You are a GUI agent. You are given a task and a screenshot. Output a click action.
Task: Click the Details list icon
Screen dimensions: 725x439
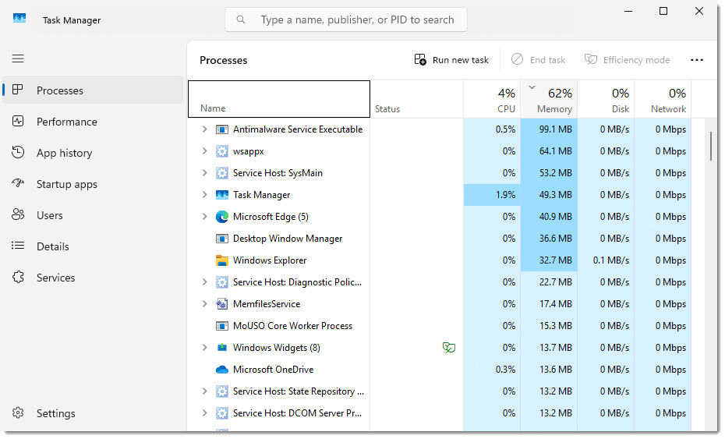(18, 246)
